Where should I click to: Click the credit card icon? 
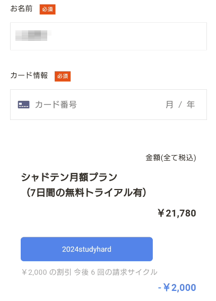coord(23,105)
